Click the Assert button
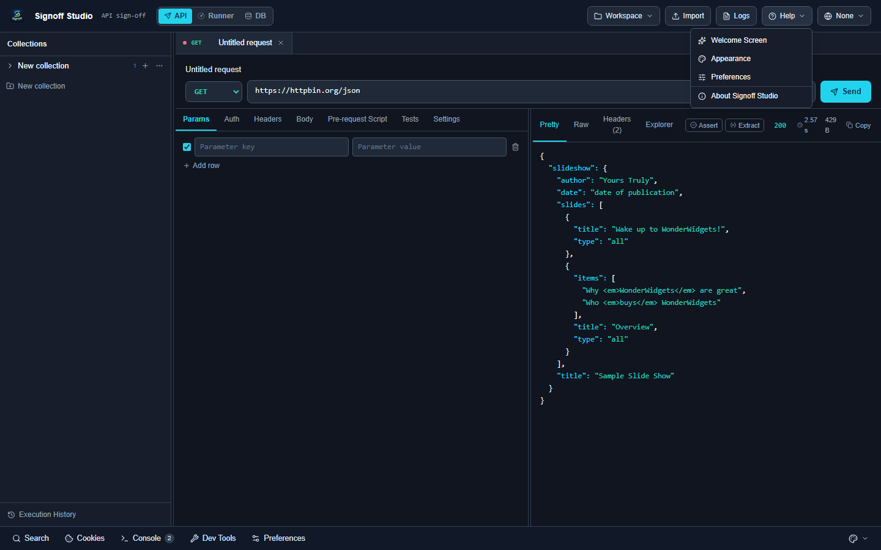The height and width of the screenshot is (550, 881). [704, 125]
